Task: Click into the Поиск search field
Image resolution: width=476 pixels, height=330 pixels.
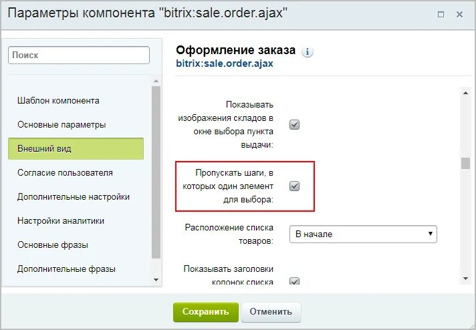Action: [x=79, y=55]
